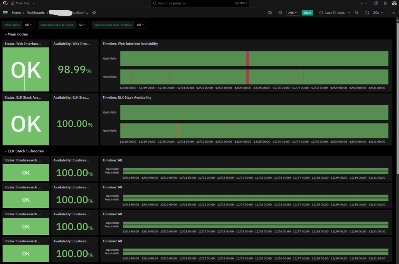Zoom out the time range

[x=357, y=13]
